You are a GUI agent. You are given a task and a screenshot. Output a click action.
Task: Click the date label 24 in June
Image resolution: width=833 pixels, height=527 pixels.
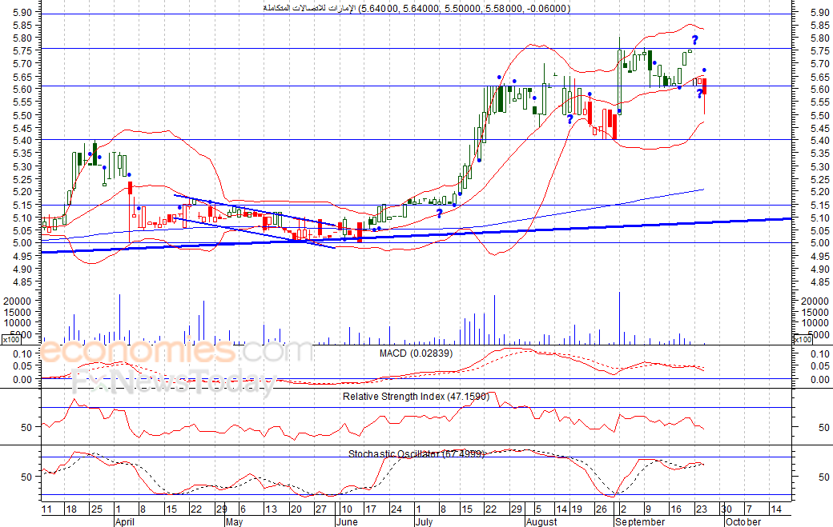coord(396,509)
